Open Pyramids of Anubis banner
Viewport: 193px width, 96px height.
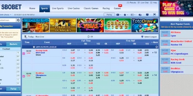pos(63,25)
